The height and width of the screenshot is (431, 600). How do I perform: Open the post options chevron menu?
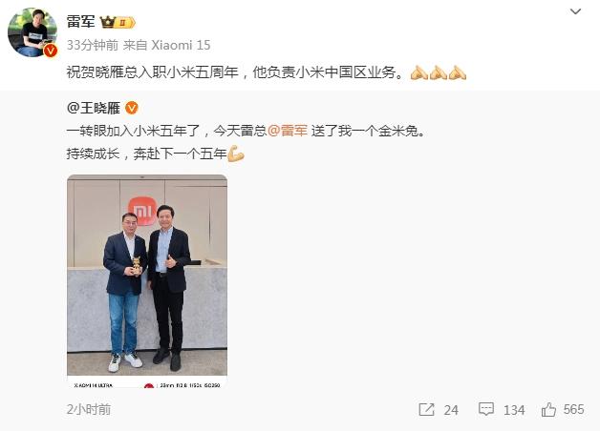(x=575, y=11)
